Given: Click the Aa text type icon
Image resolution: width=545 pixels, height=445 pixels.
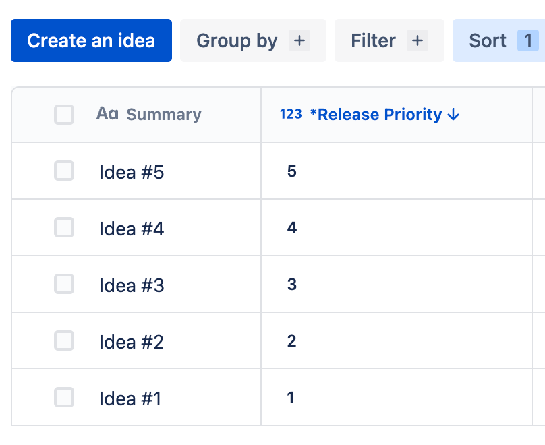Looking at the screenshot, I should (x=107, y=114).
